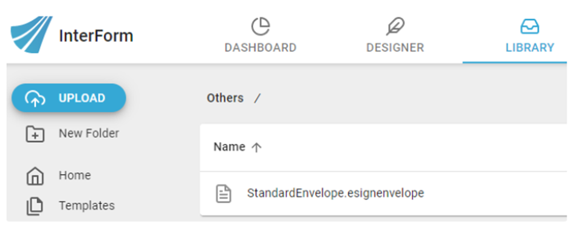This screenshot has width=571, height=230.
Task: Go to Home in the sidebar
Action: 75,175
